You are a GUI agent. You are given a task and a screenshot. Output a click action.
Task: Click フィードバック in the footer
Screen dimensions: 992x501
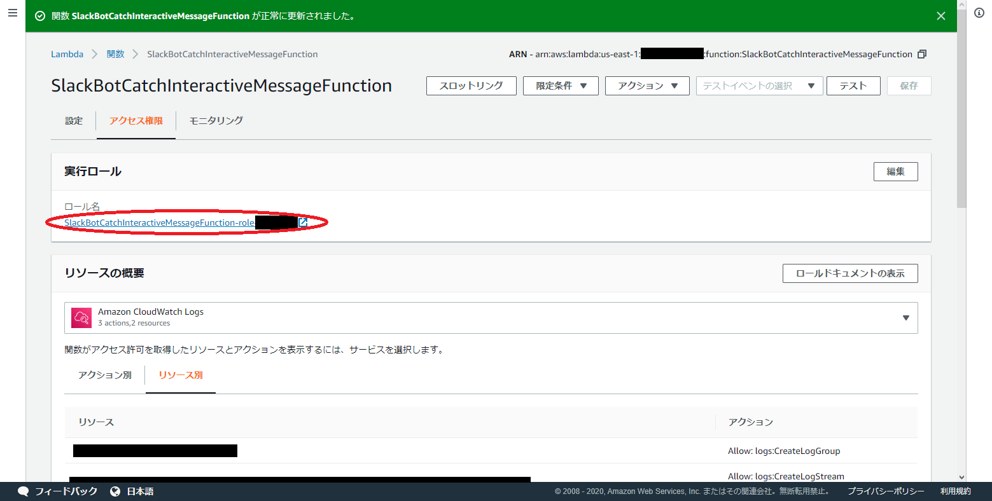pyautogui.click(x=66, y=491)
